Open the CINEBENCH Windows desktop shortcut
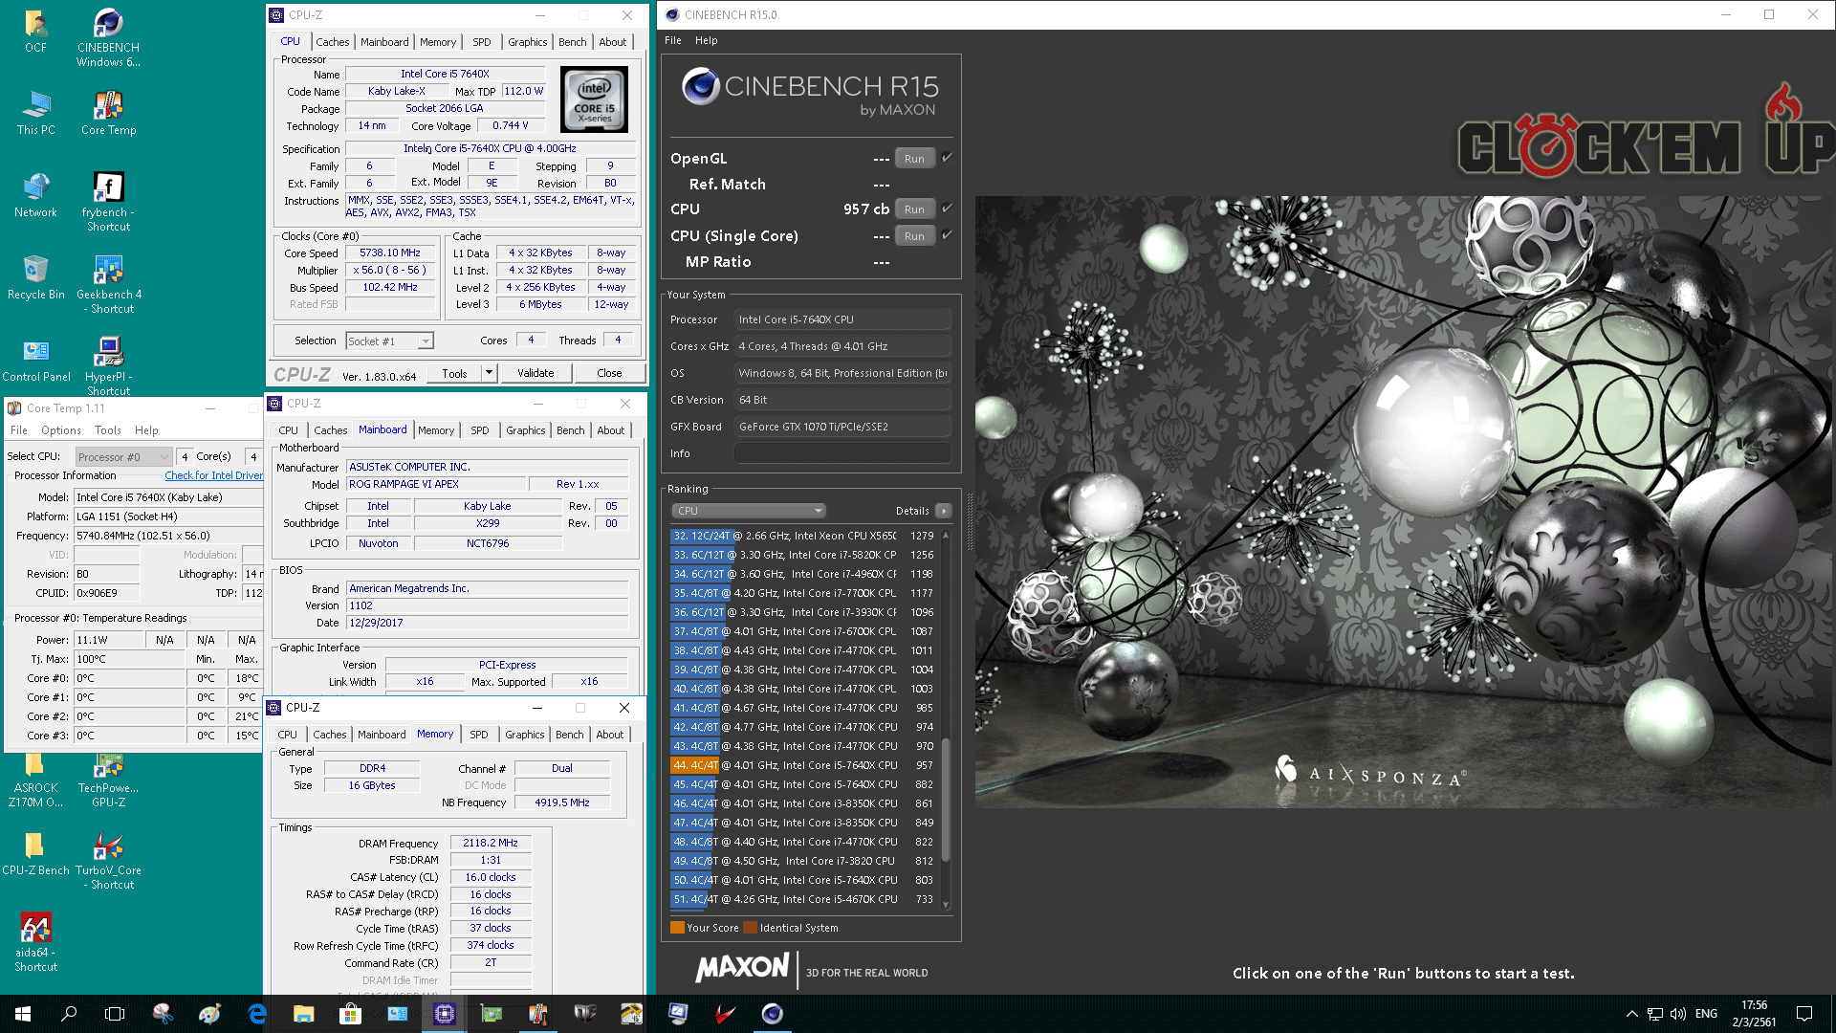The image size is (1836, 1033). click(x=108, y=27)
